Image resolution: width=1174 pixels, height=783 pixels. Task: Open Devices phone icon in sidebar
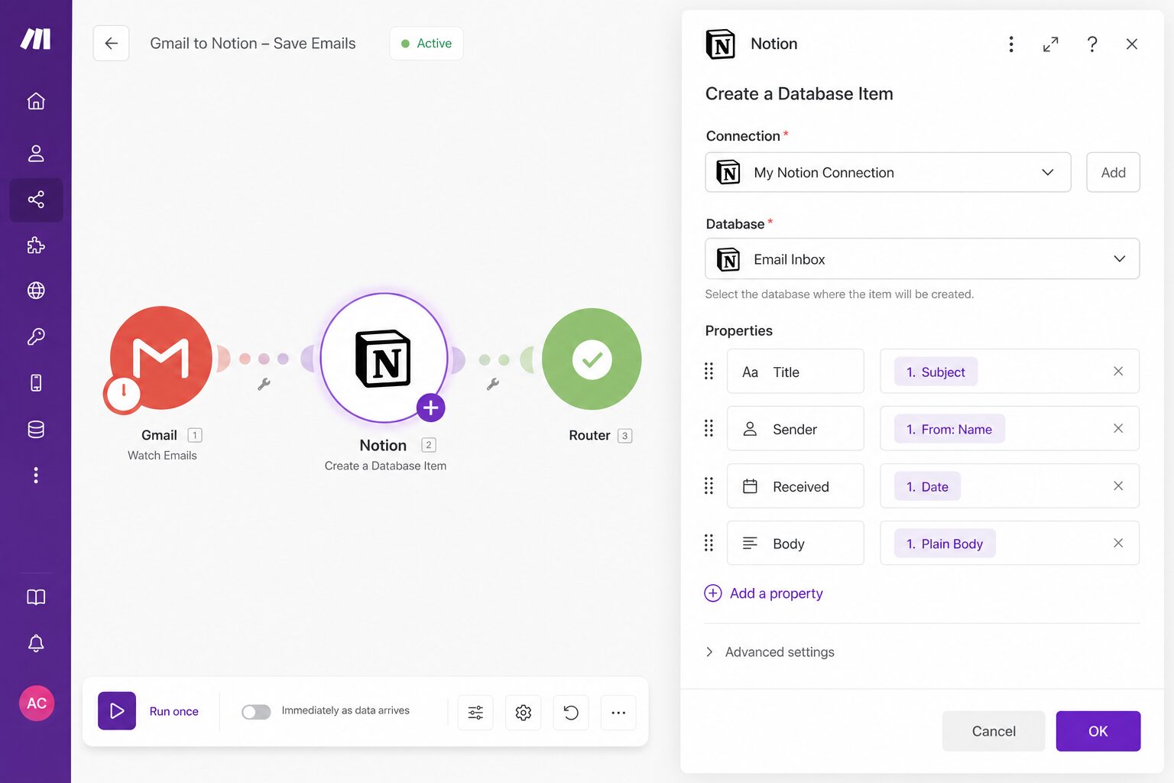tap(36, 382)
